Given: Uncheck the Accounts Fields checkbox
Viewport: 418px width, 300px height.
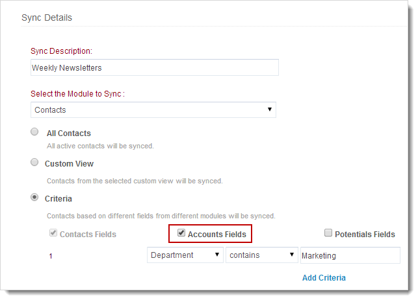Looking at the screenshot, I should tap(181, 233).
